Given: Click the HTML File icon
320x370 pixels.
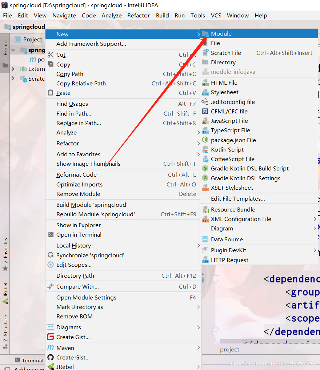Looking at the screenshot, I should pos(205,83).
